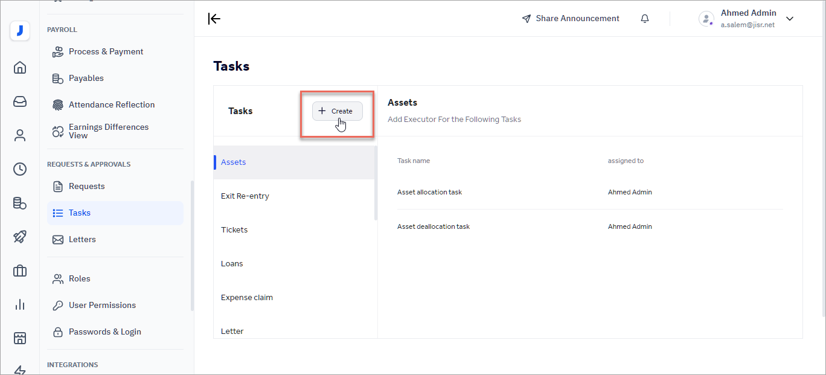
Task: Open Process & Payment menu item
Action: 106,52
